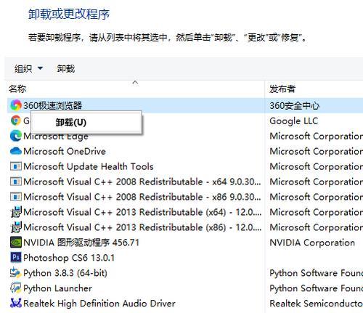Select the Photoshop CS6 Ps icon
Viewport: 363px width, 313px height.
16,257
